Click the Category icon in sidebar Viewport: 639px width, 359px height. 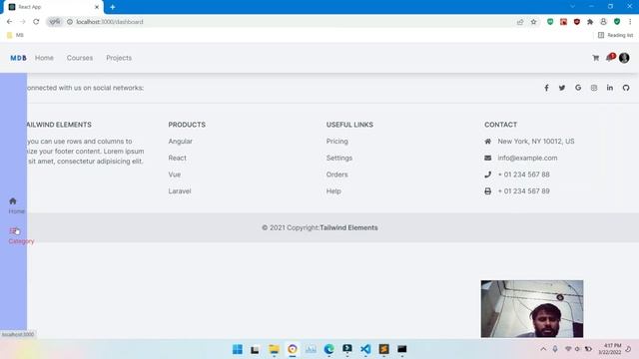(x=13, y=230)
